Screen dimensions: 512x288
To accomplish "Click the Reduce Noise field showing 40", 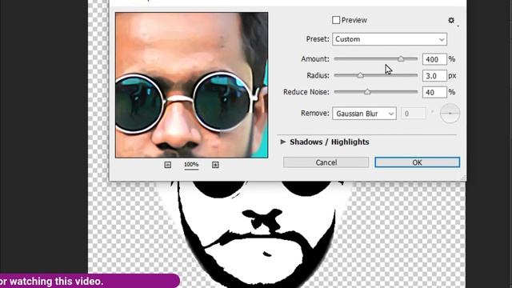I will pyautogui.click(x=434, y=93).
